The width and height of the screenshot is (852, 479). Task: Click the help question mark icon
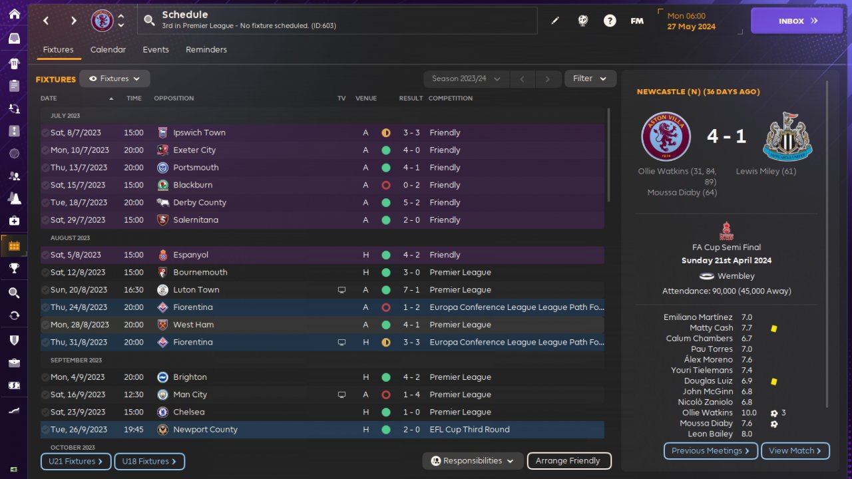tap(610, 21)
